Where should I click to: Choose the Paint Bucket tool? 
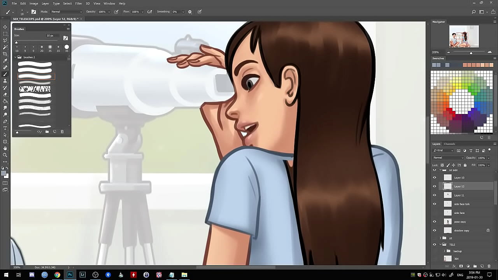5,101
